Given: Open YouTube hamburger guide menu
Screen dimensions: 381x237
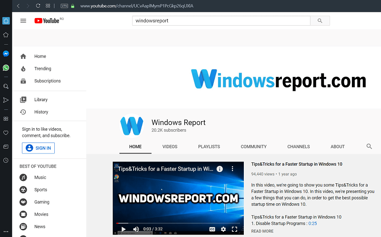Looking at the screenshot, I should pos(23,20).
